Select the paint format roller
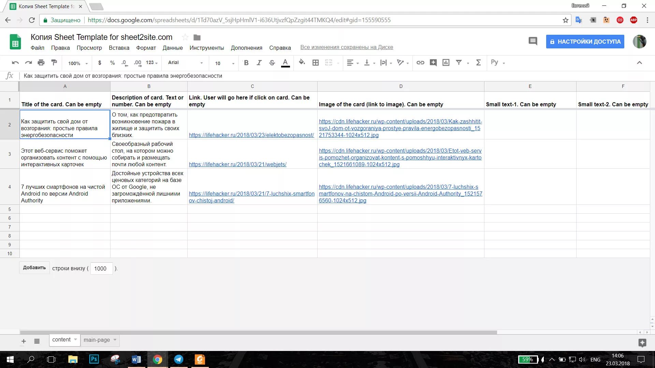Screen dimensions: 655x368 pos(54,63)
